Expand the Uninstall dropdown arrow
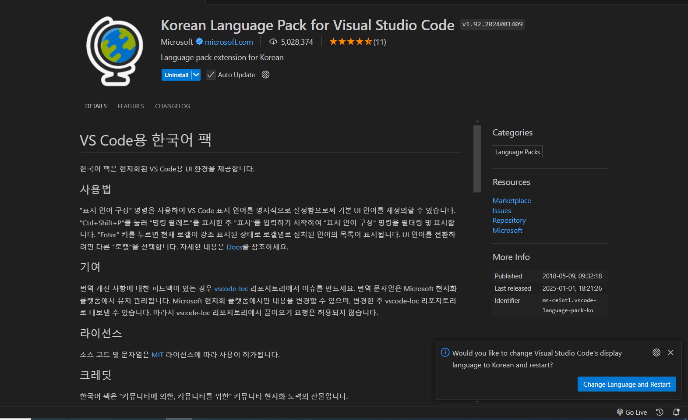 click(x=196, y=75)
